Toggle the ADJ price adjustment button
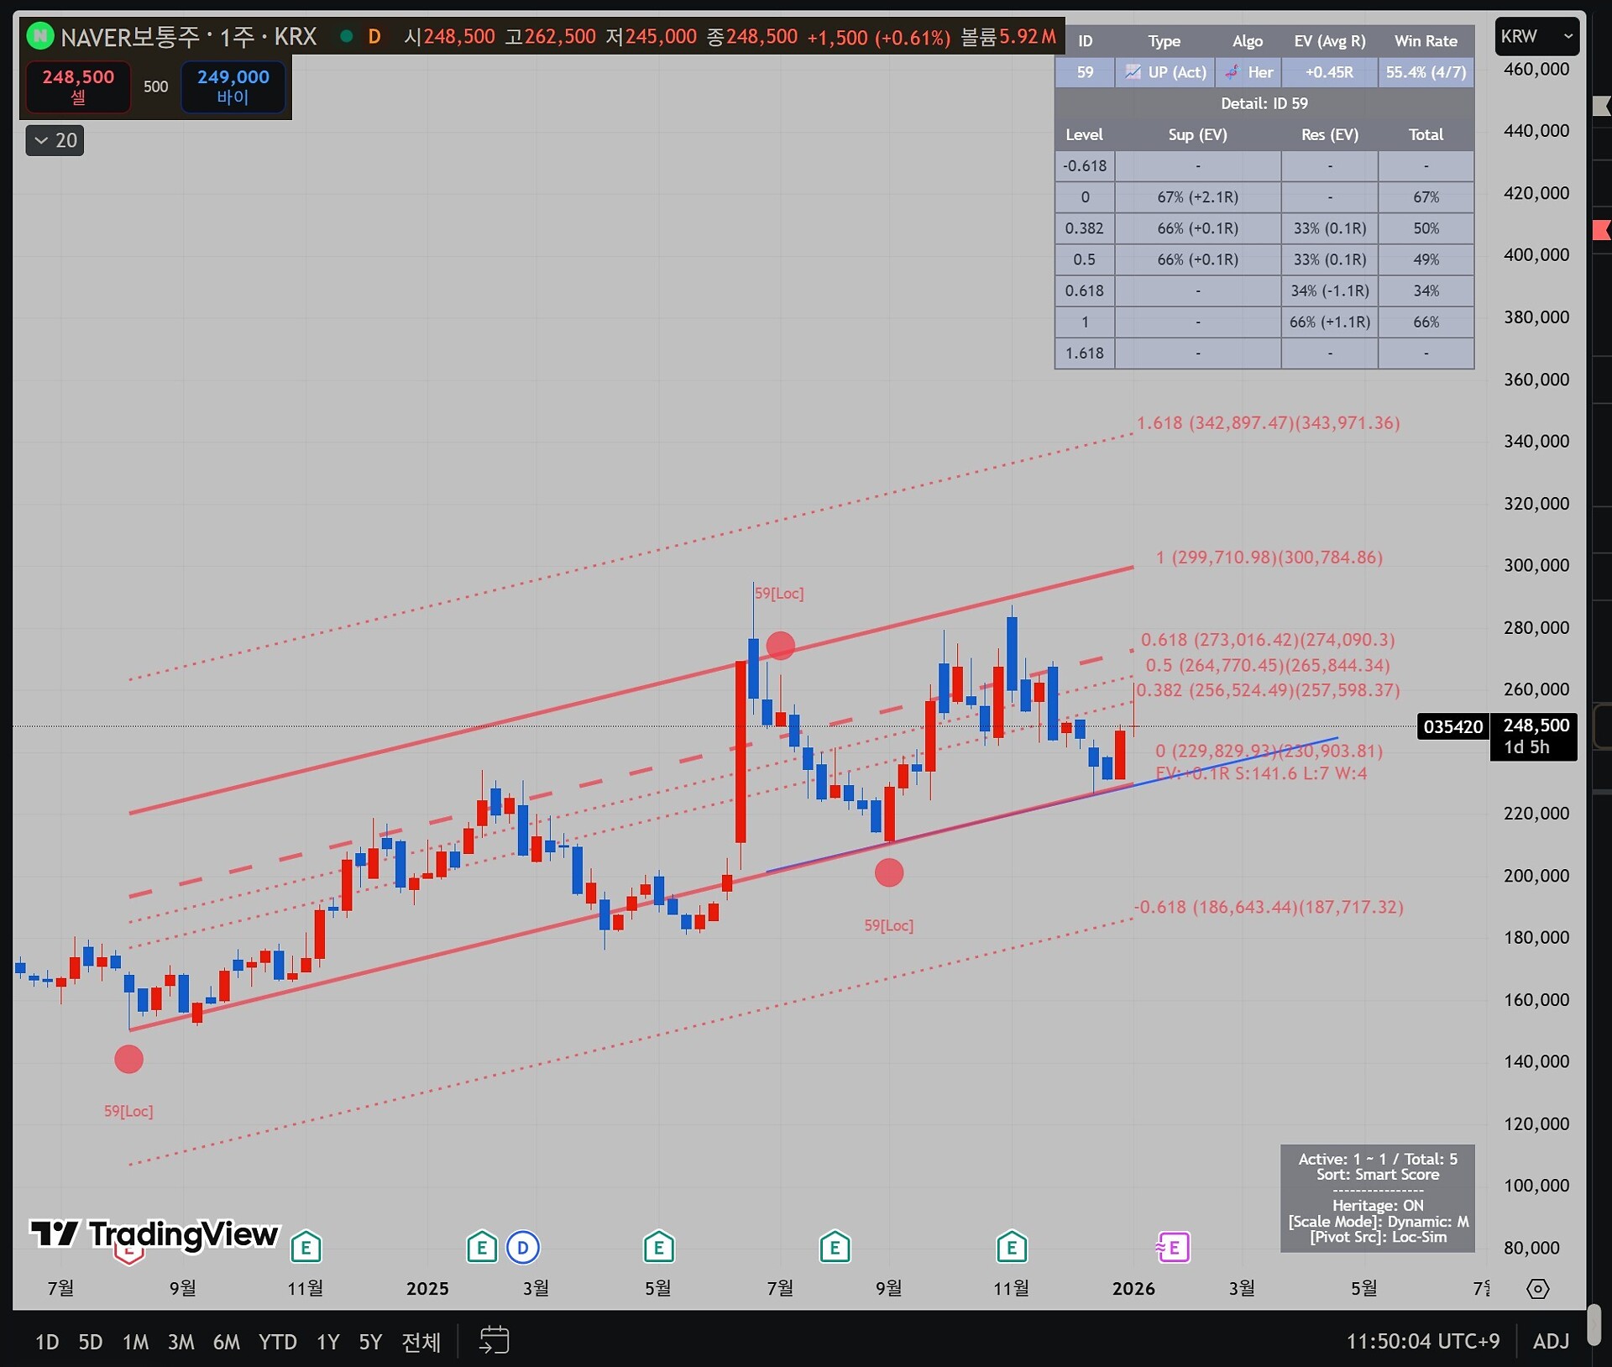This screenshot has width=1612, height=1367. (x=1551, y=1341)
